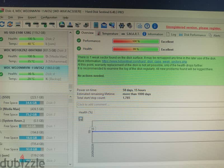This screenshot has width=224, height=168.
Task: Click the more than 1000 days value
Action: (x=137, y=94)
